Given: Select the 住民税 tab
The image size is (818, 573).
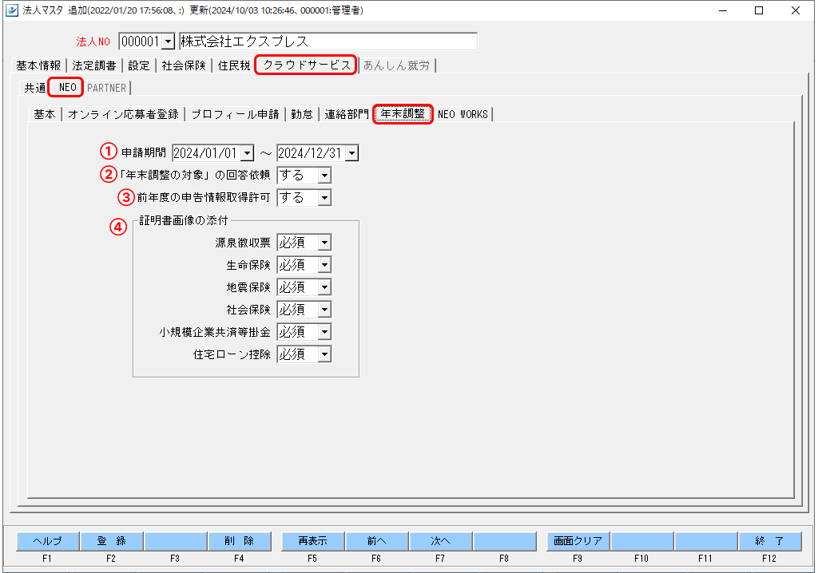Looking at the screenshot, I should pyautogui.click(x=234, y=65).
